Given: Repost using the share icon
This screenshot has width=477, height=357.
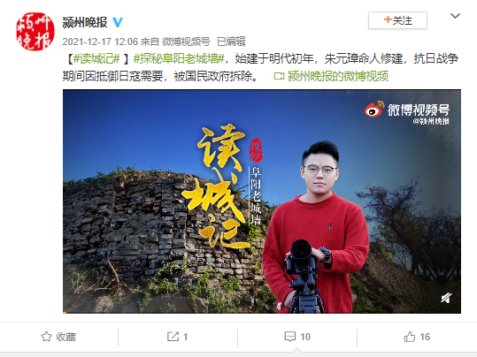Looking at the screenshot, I should (177, 337).
